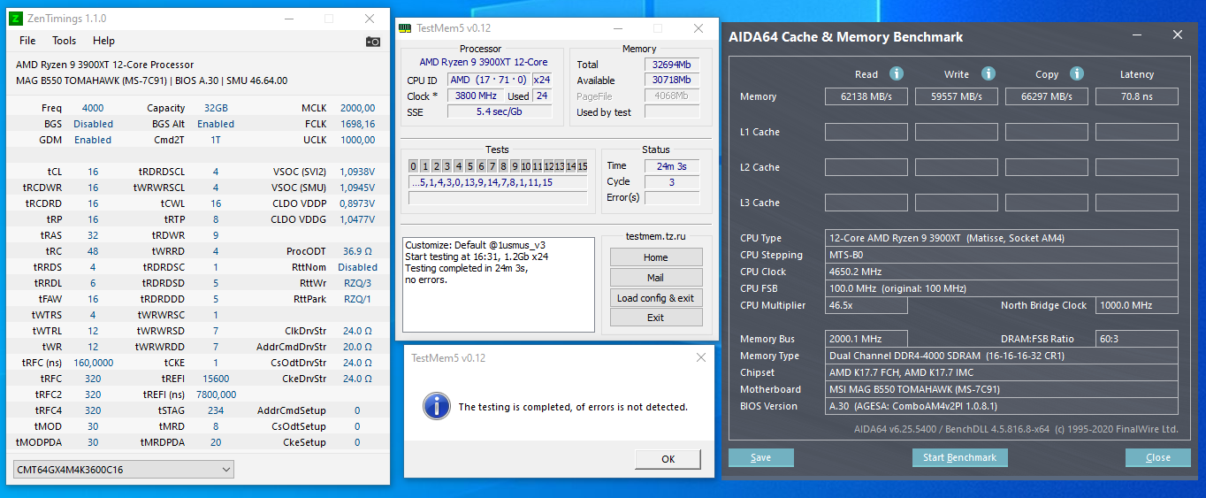Click the Memory Copy value 66297 MB/s

pos(1047,96)
